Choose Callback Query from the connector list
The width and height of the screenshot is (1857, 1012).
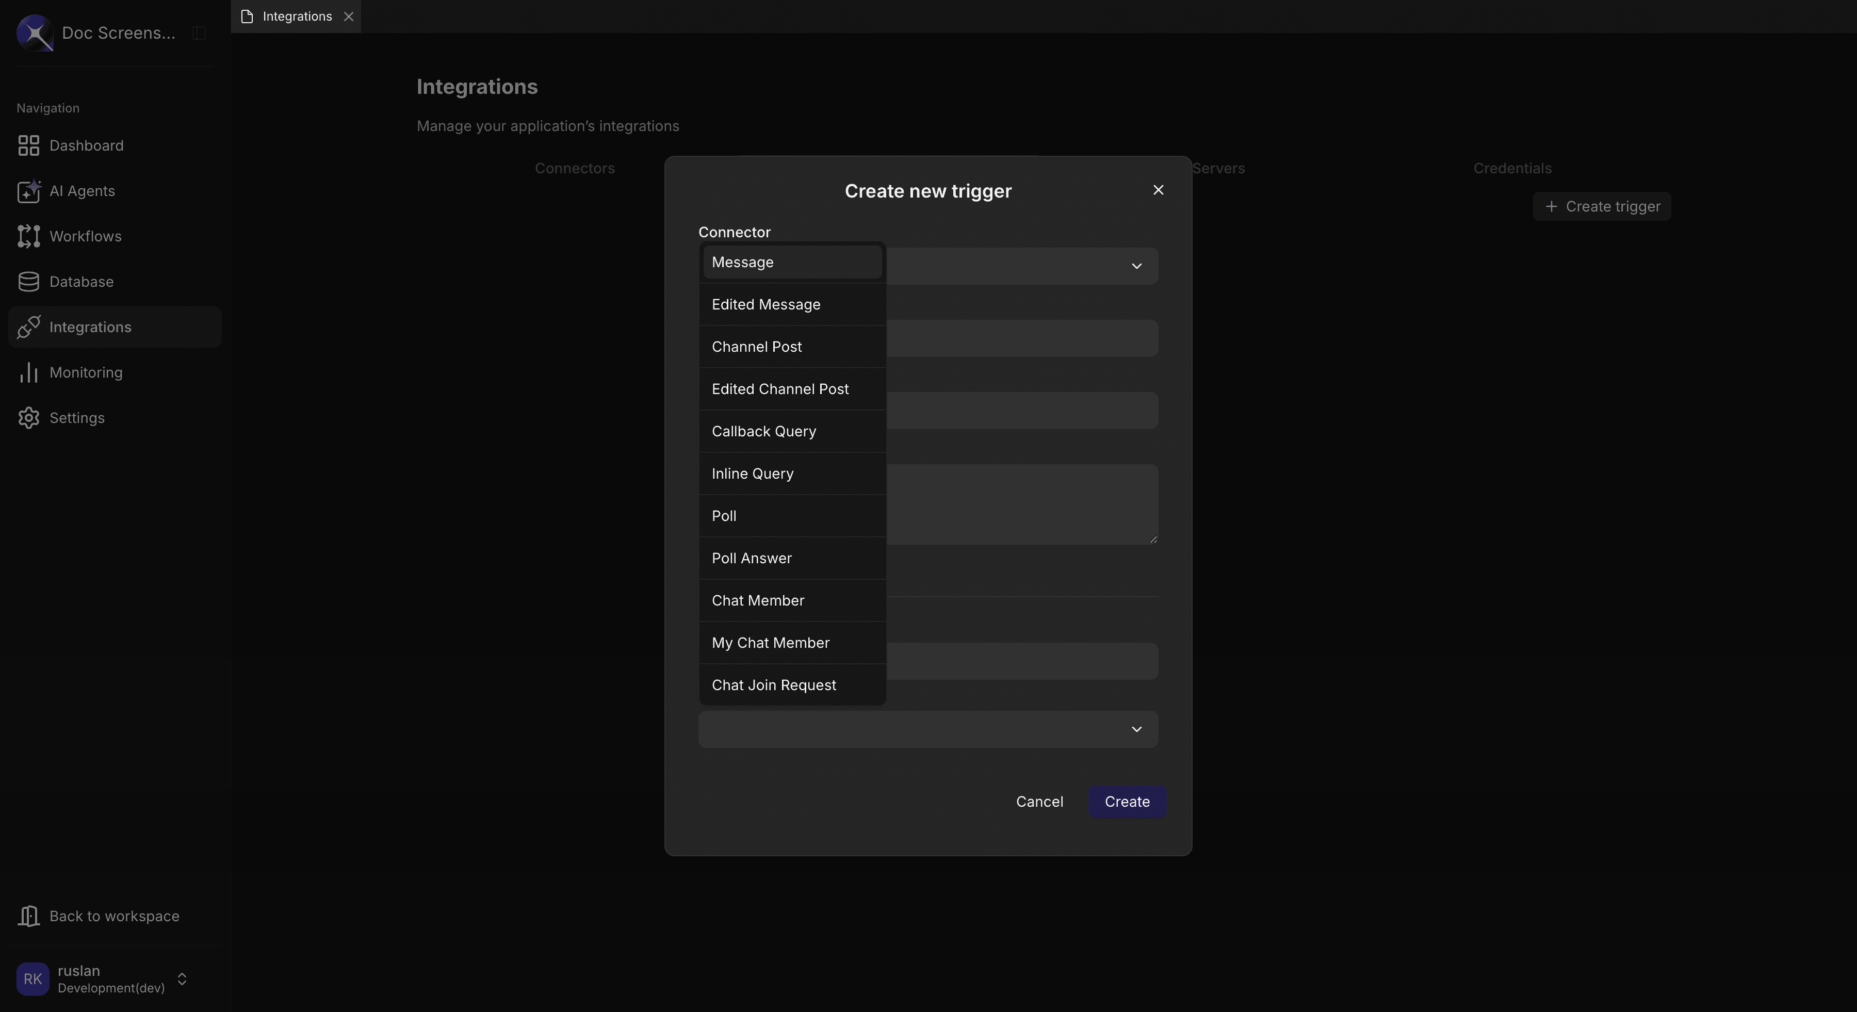pos(763,430)
